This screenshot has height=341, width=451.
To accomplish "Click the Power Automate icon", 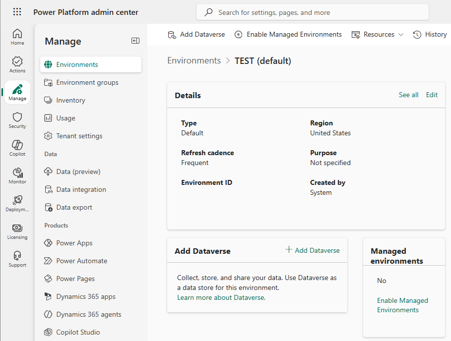I will (48, 261).
